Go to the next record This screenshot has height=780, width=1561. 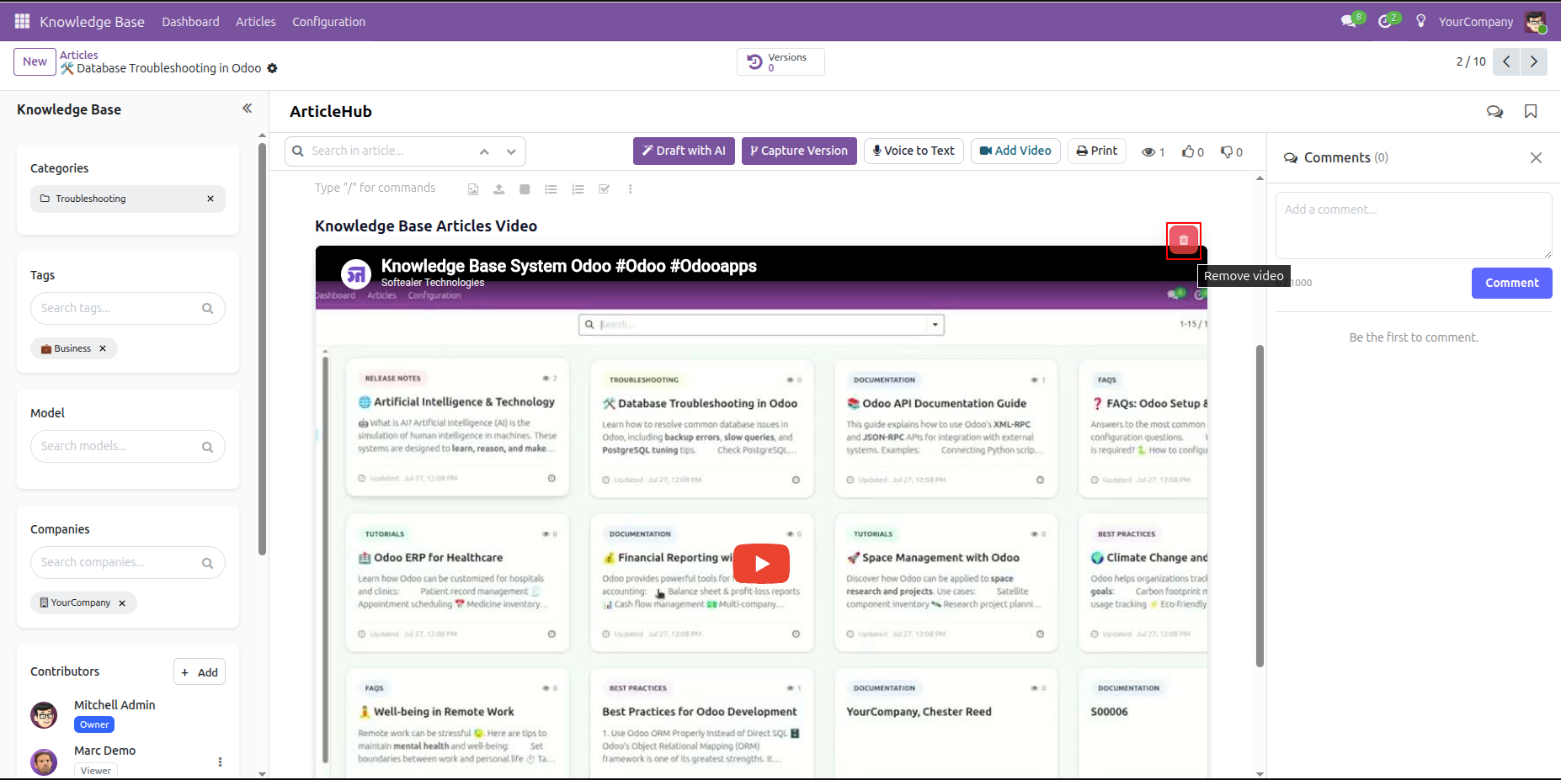[x=1534, y=61]
